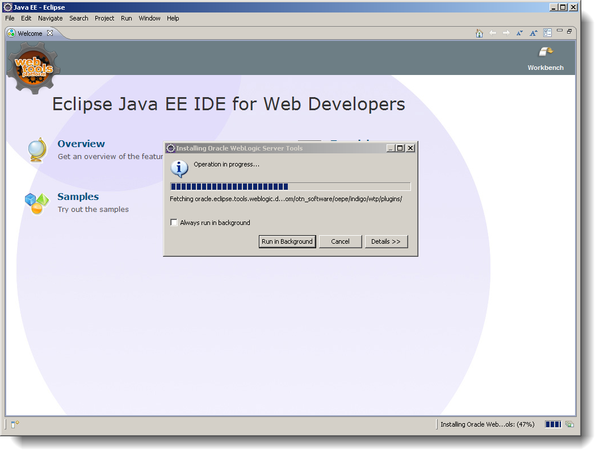Click Run in Background
Screen dimensions: 604x459
click(x=287, y=241)
